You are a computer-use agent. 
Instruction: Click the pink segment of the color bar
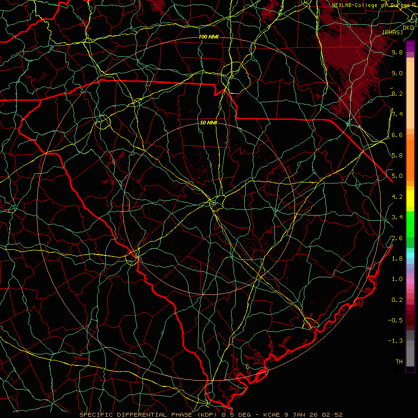point(410,281)
